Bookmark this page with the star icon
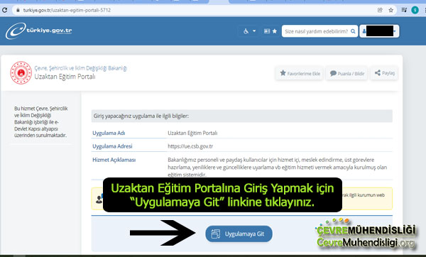Screen dimensions: 426x257 tap(390, 11)
